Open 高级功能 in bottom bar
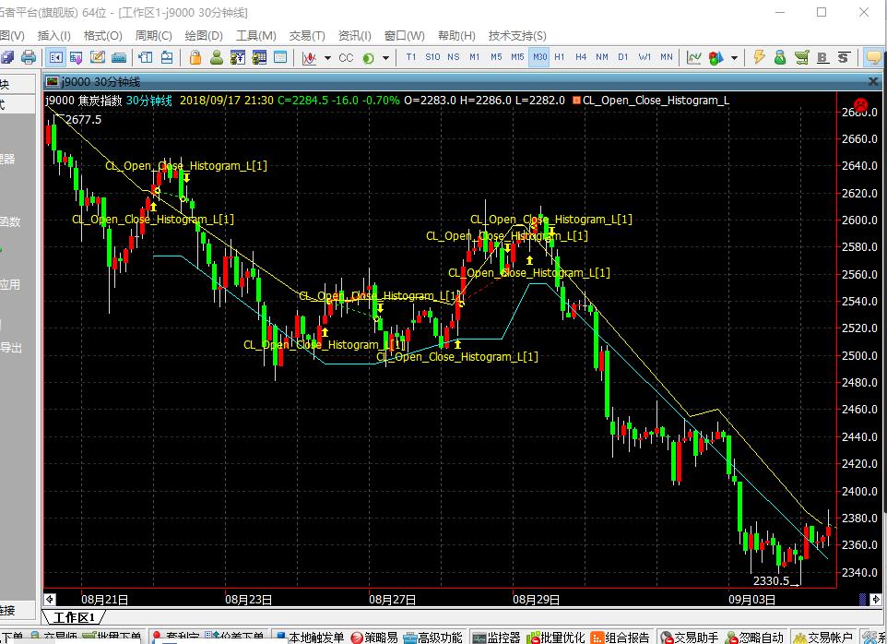This screenshot has height=644, width=887. pos(432,638)
